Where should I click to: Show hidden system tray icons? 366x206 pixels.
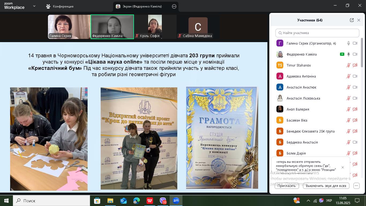tap(308, 201)
